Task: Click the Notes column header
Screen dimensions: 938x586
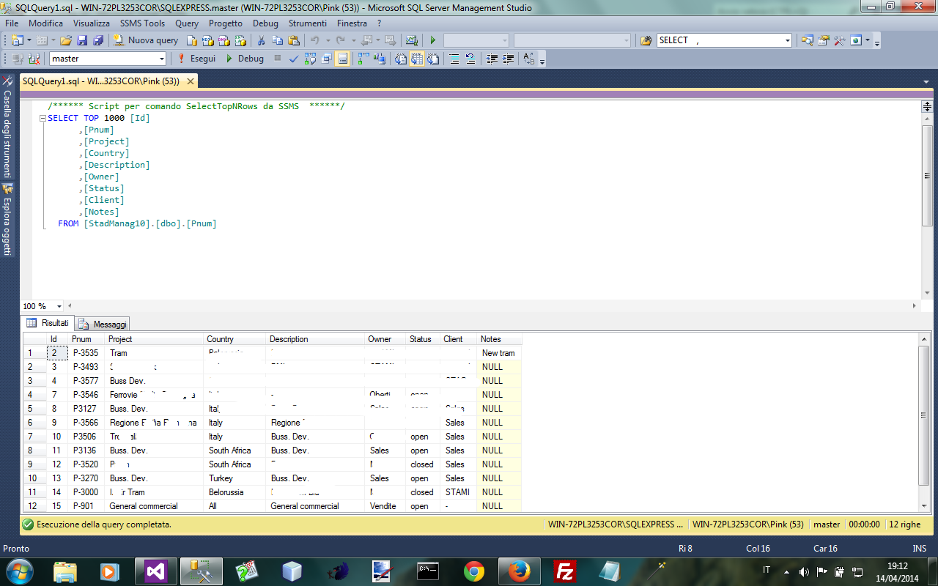Action: pos(500,339)
